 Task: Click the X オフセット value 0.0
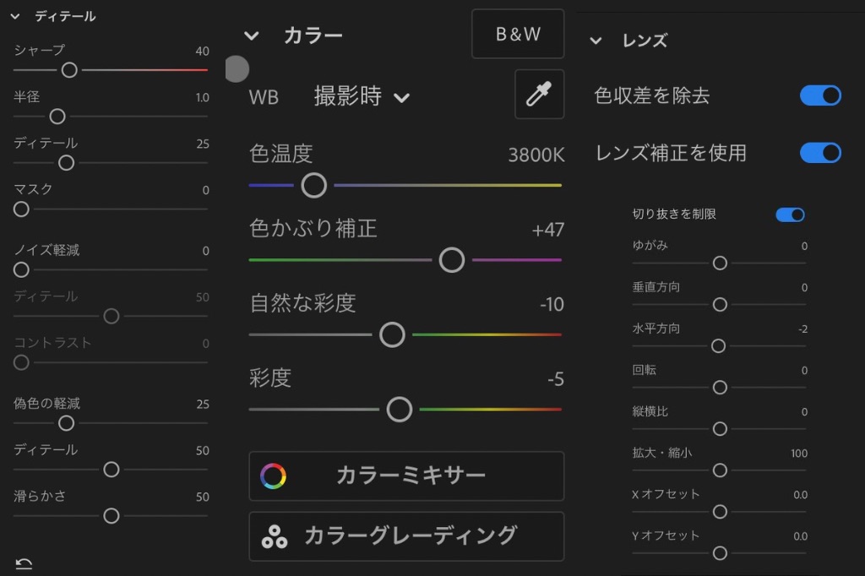(x=801, y=495)
